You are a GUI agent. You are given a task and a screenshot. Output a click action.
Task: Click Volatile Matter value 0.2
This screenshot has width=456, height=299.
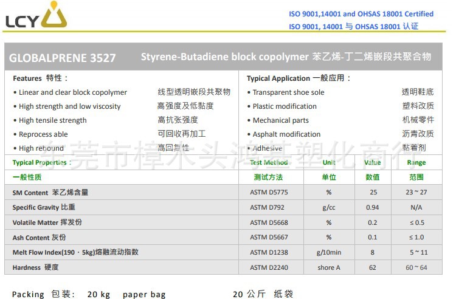373,222
